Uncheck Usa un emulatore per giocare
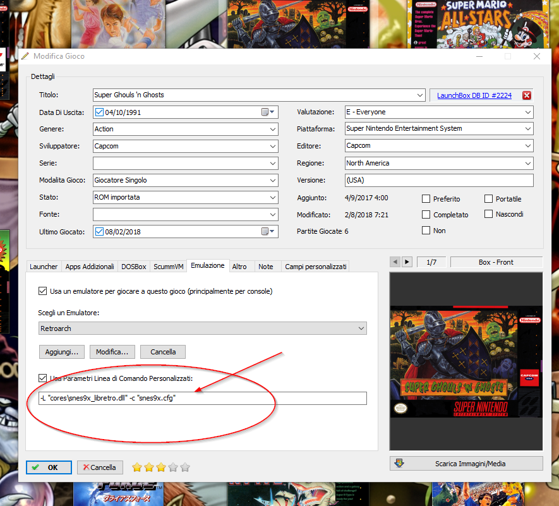 point(42,291)
